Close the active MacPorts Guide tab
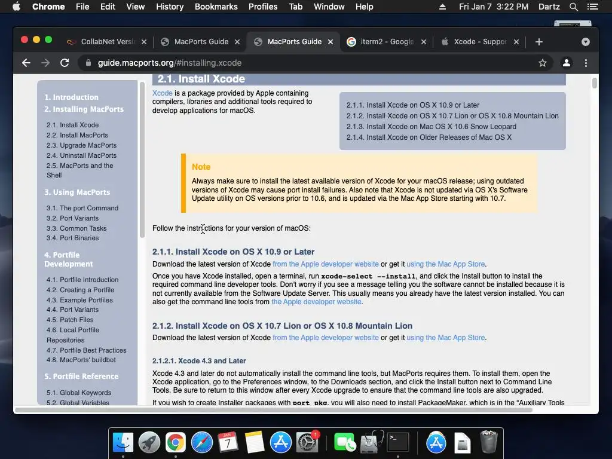This screenshot has width=612, height=459. (x=331, y=42)
